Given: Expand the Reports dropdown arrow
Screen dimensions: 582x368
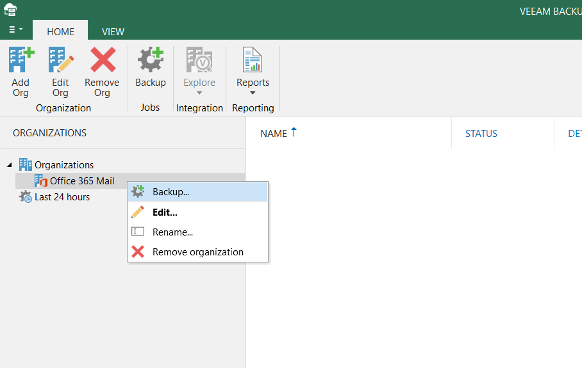Looking at the screenshot, I should (x=253, y=93).
